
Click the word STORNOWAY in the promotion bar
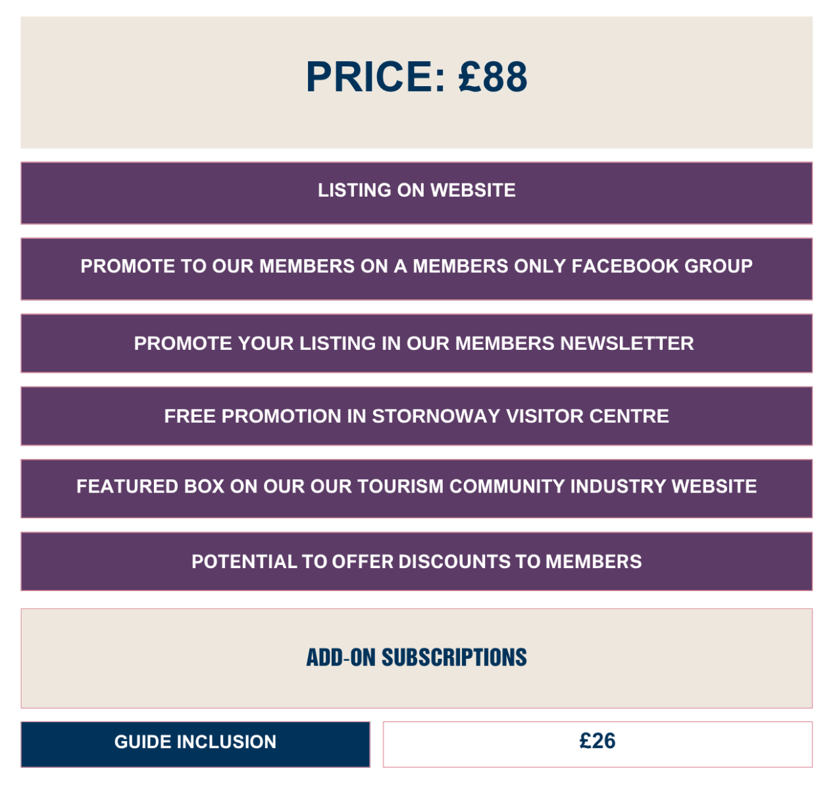pyautogui.click(x=436, y=416)
